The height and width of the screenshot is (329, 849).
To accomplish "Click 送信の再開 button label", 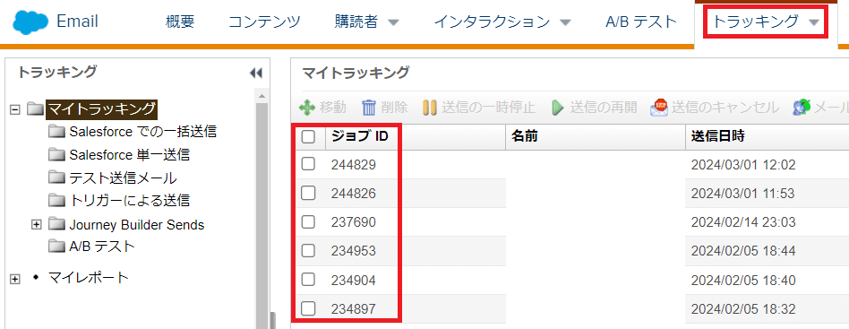I will [604, 108].
